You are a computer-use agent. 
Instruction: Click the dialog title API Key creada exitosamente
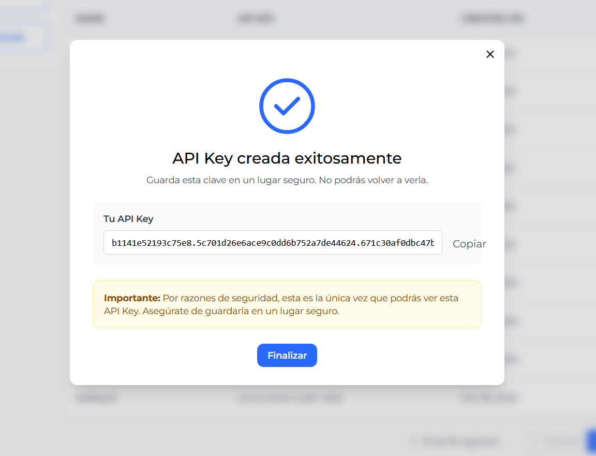coord(287,158)
